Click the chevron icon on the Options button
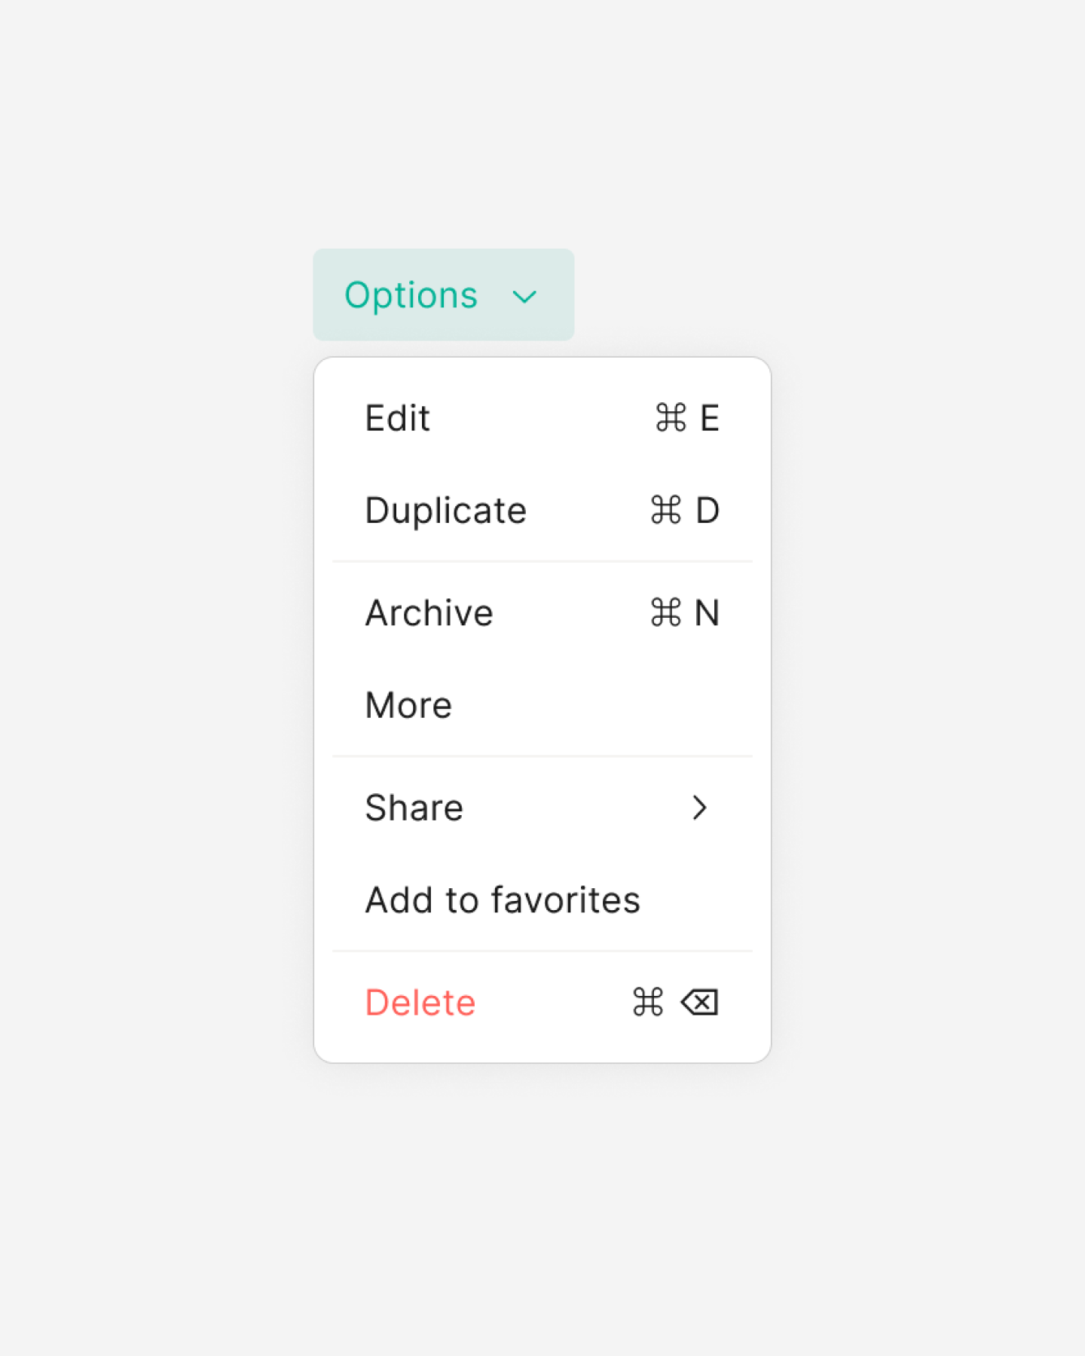1085x1356 pixels. pyautogui.click(x=524, y=296)
